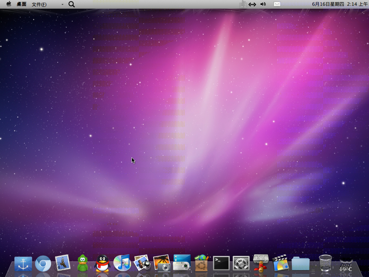The width and height of the screenshot is (369, 277).
Task: Open the mail envelope messaging indicator
Action: point(277,4)
